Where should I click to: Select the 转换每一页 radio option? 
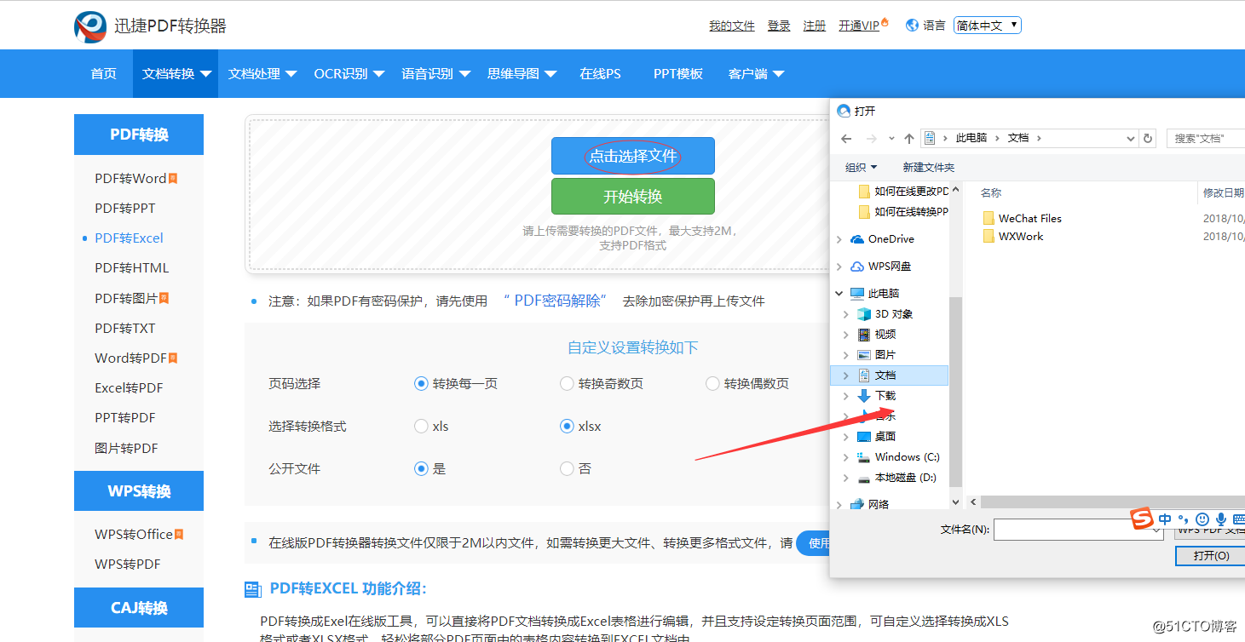click(x=421, y=384)
